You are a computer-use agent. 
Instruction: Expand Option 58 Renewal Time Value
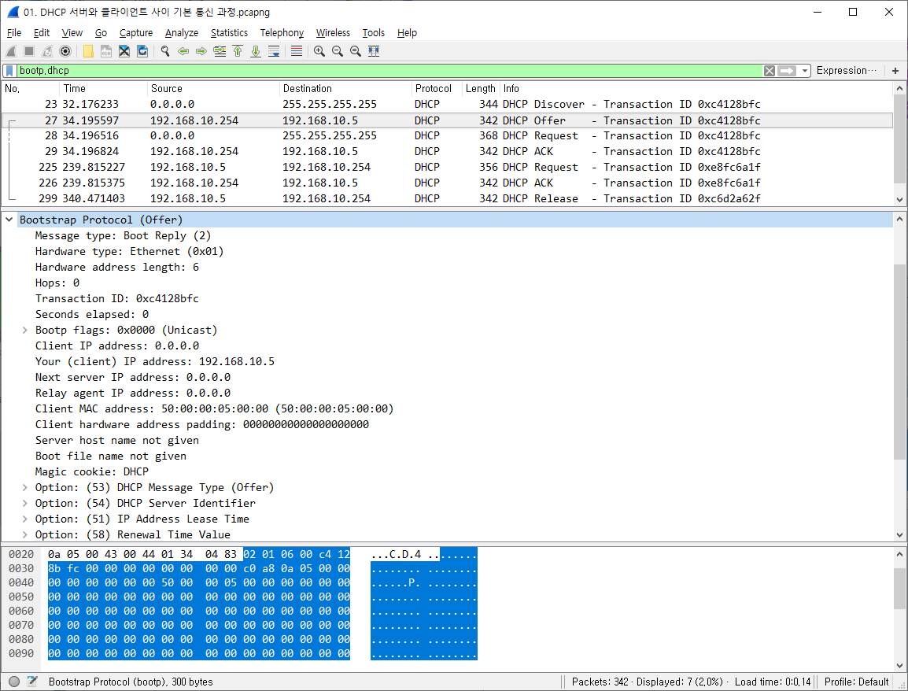[x=25, y=534]
